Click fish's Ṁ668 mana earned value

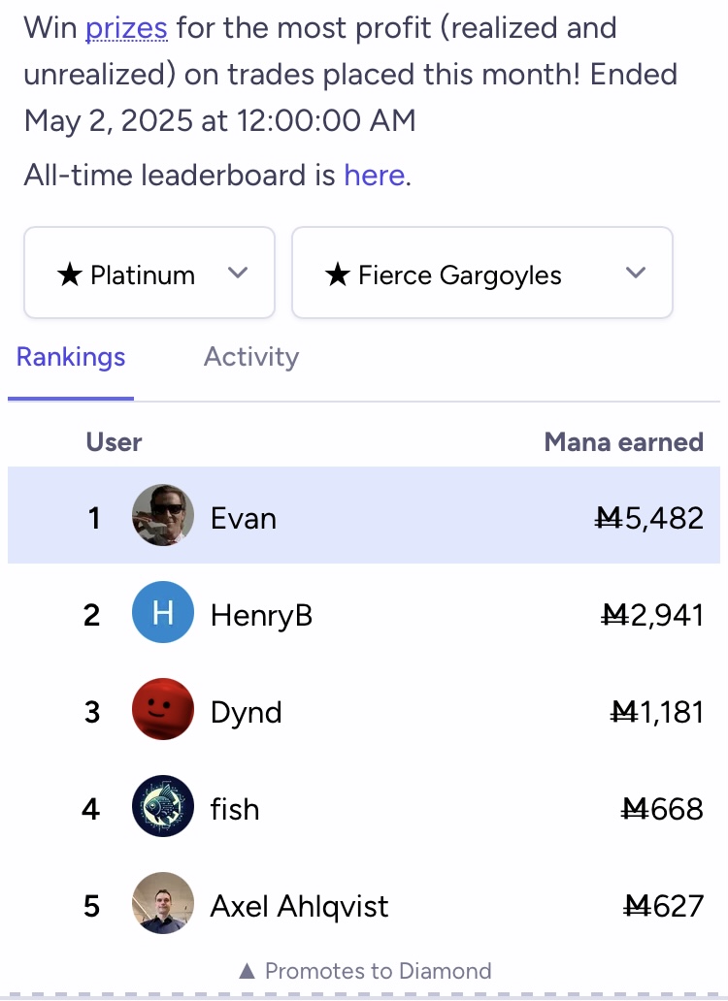coord(662,810)
